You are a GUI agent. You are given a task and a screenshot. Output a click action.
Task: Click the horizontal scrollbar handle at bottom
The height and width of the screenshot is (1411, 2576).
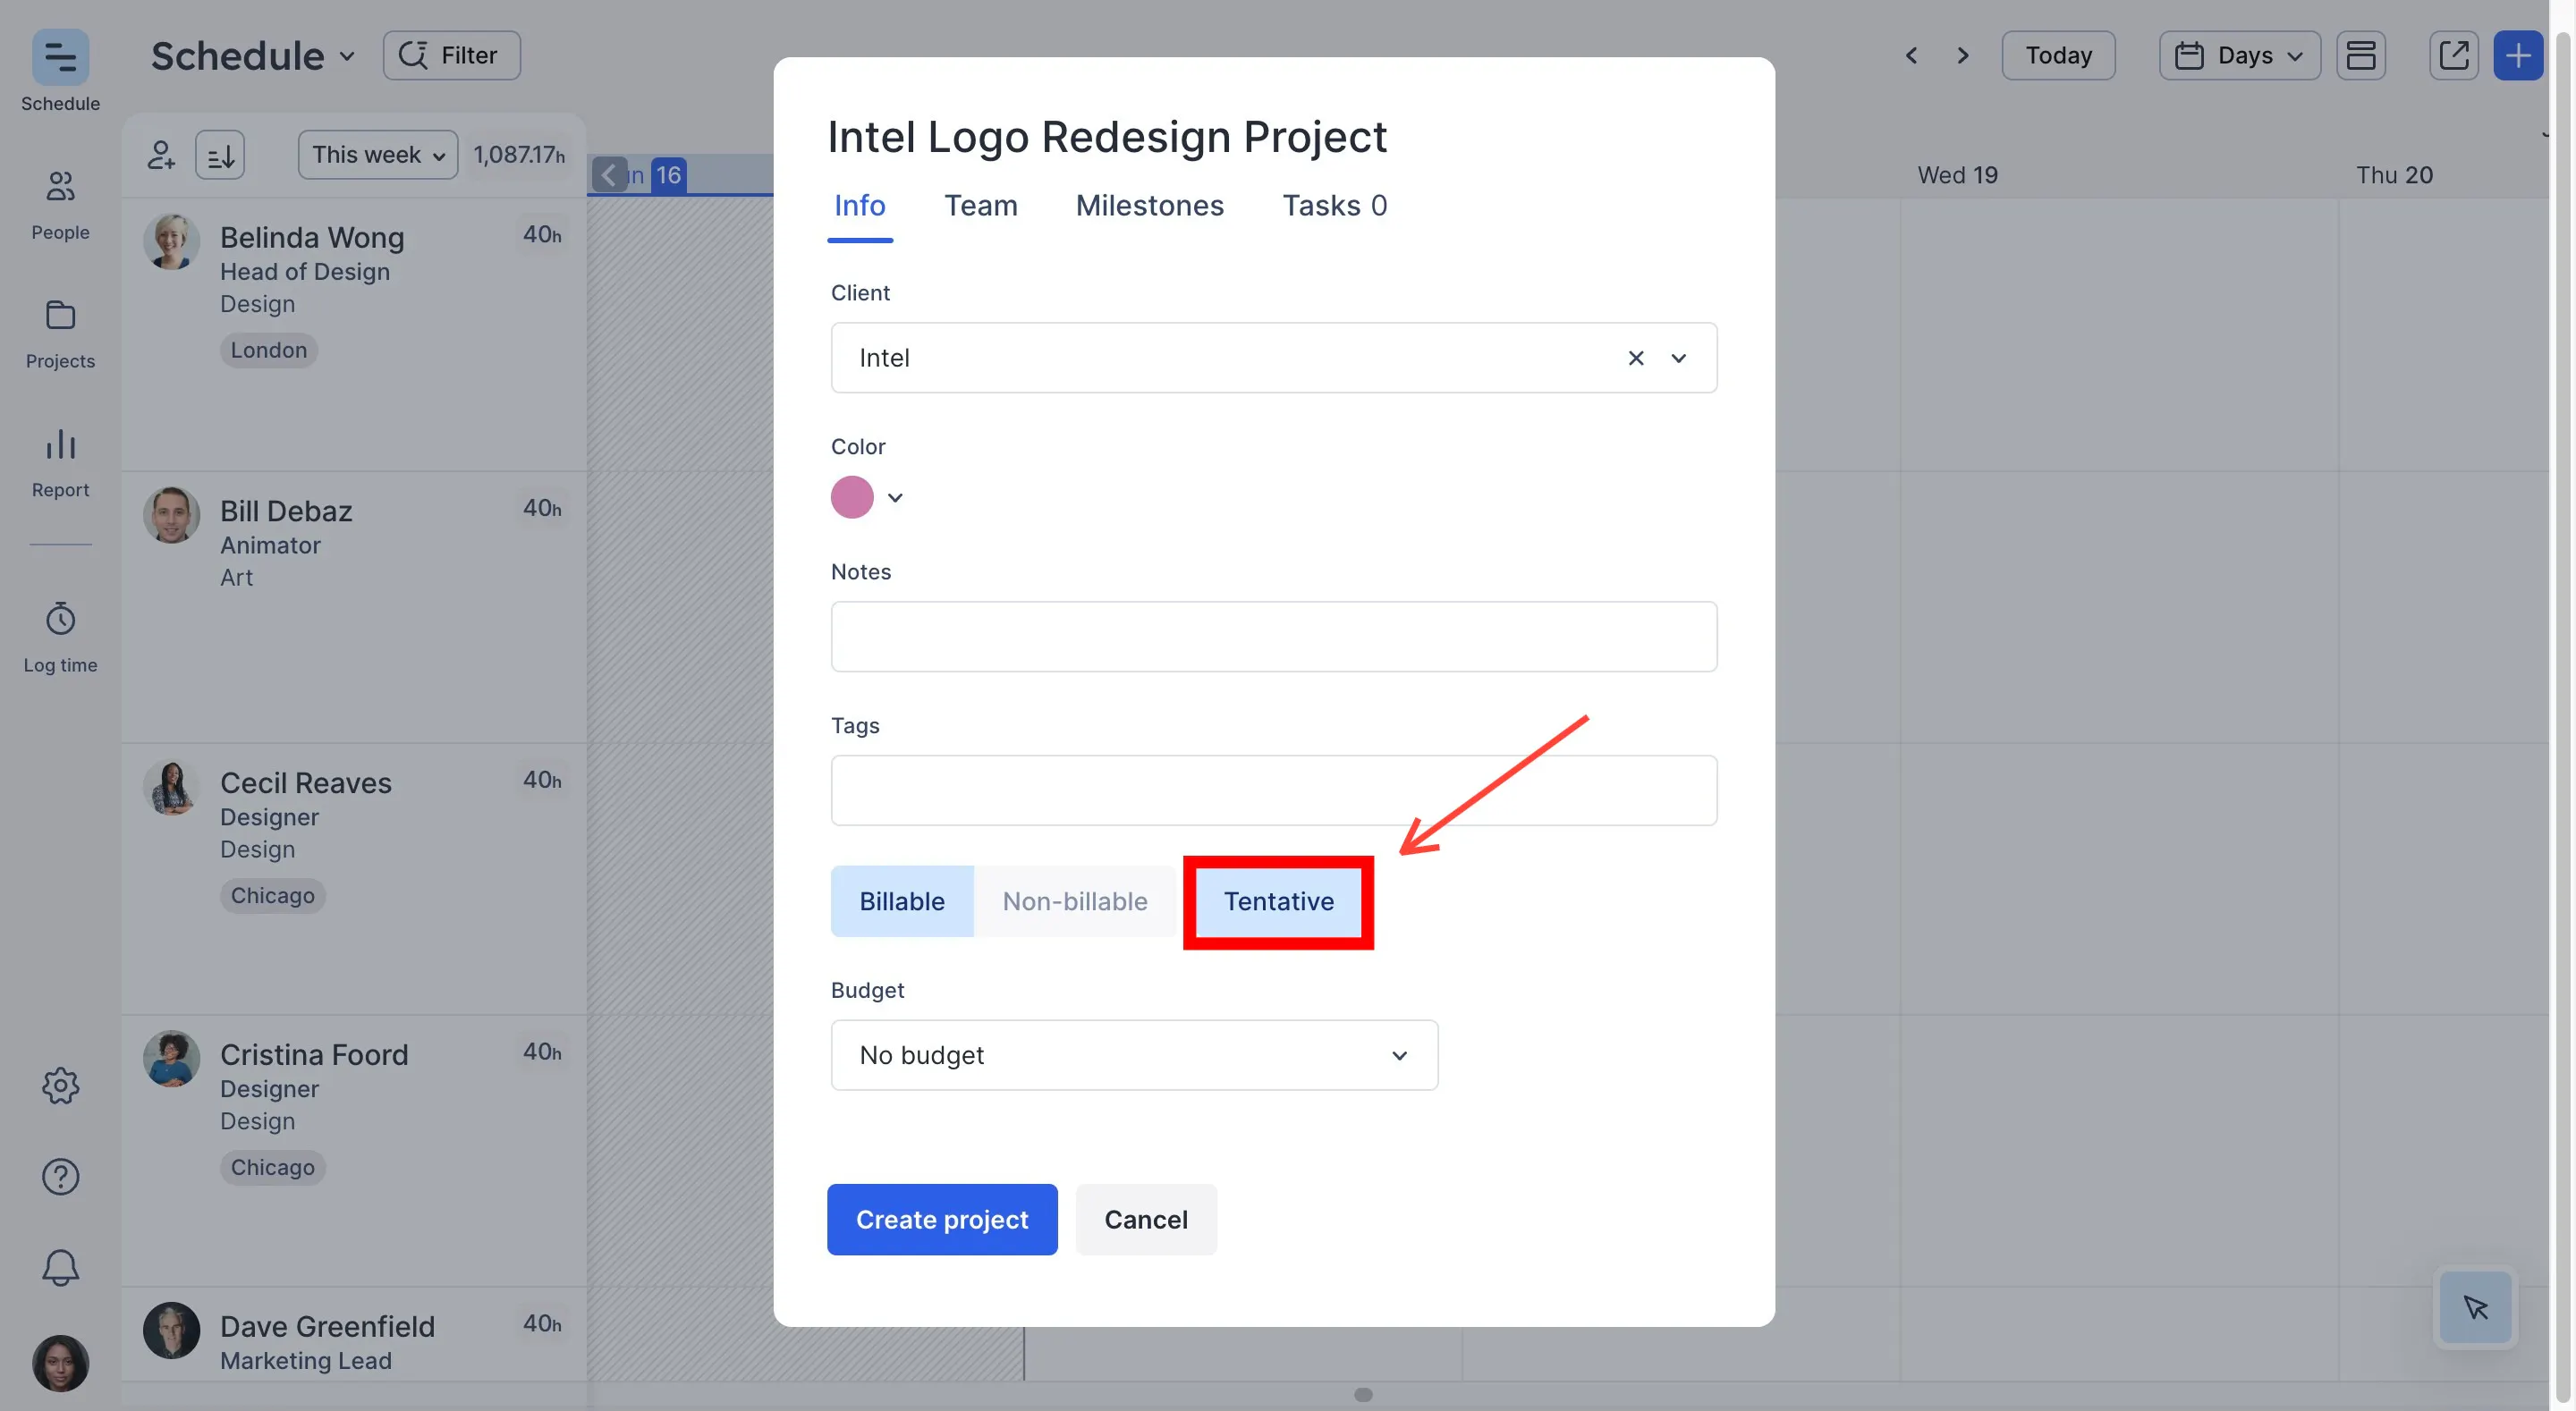click(x=1363, y=1395)
